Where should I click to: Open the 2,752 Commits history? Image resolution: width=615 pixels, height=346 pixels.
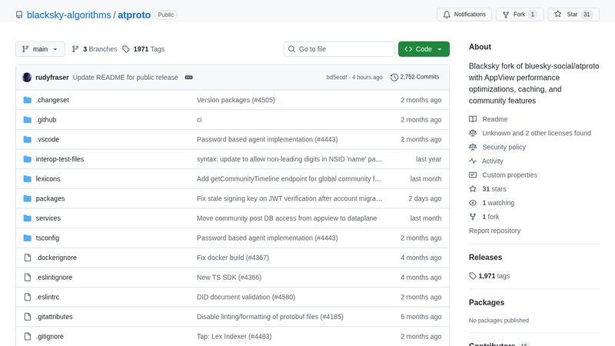[415, 77]
